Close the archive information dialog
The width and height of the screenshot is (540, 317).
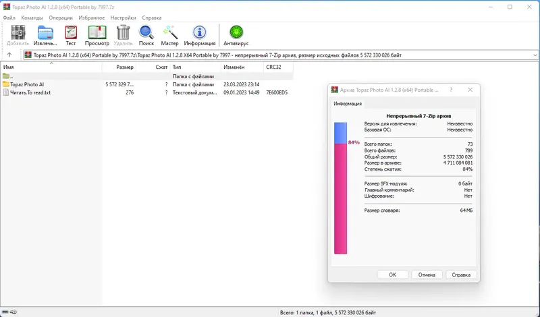pos(470,90)
